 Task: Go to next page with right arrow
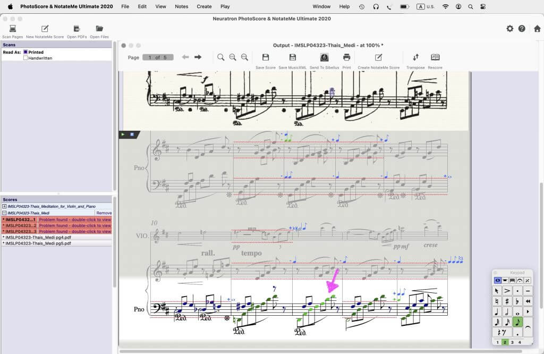click(x=198, y=57)
